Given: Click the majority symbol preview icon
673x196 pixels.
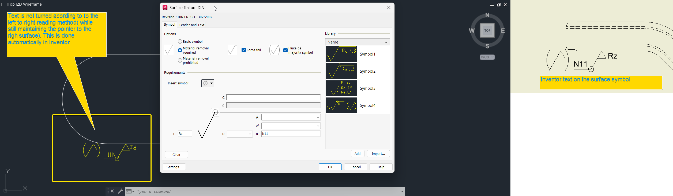Looking at the screenshot, I should coord(275,50).
